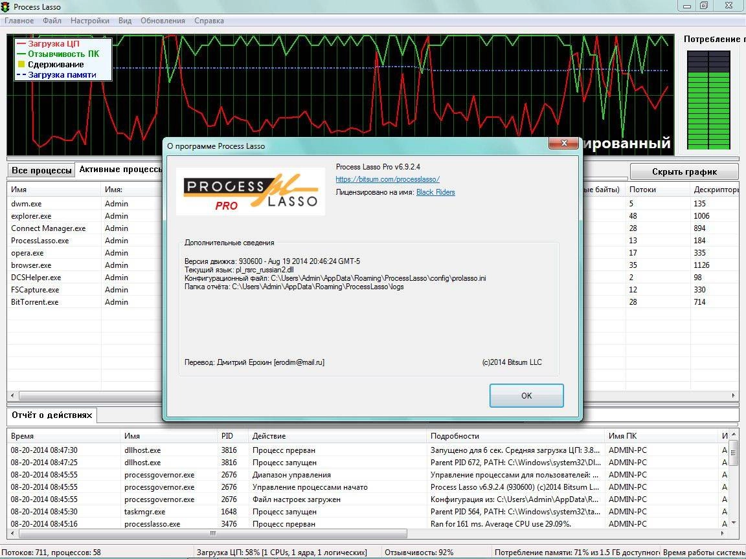
Task: Click the yellow Сдерживание legend swatch
Action: tap(21, 64)
